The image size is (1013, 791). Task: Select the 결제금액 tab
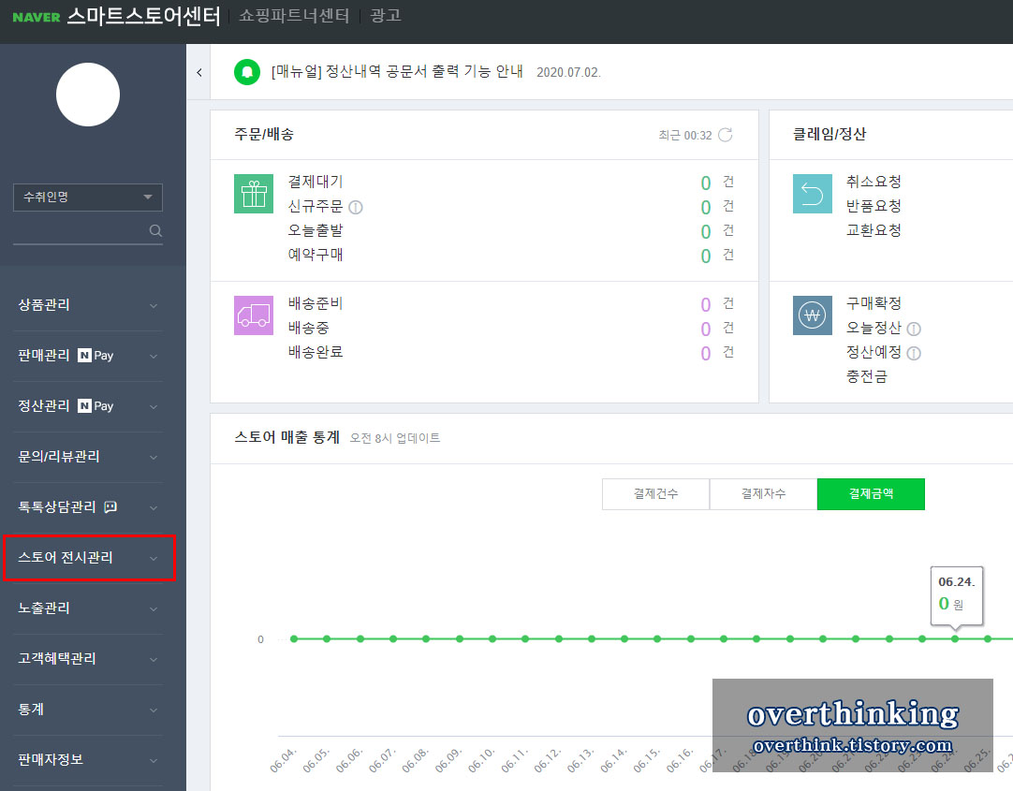[871, 494]
